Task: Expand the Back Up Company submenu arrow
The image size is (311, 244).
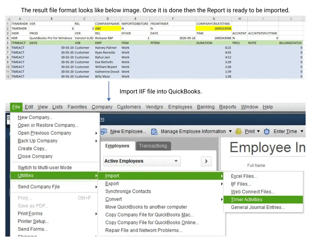Action: tap(96, 141)
